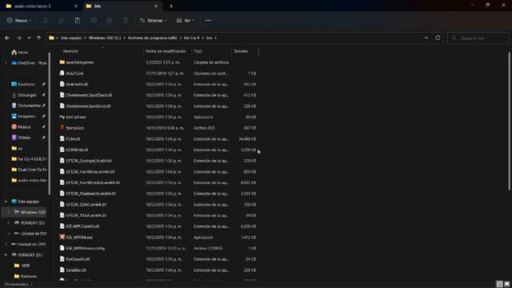The width and height of the screenshot is (512, 288).
Task: Click the Rename icon in toolbar
Action: pos(94,21)
